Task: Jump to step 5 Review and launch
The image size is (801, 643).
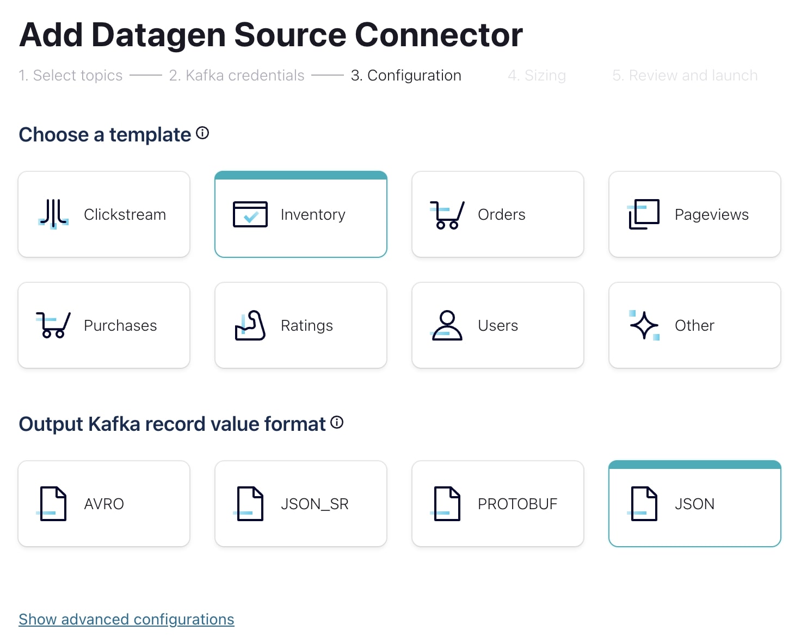Action: click(685, 75)
